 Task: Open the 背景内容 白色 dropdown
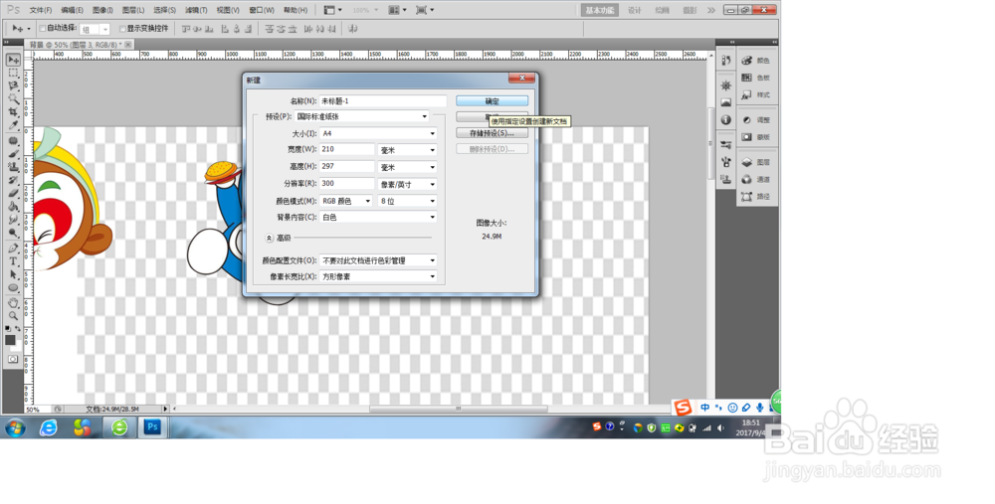[378, 217]
